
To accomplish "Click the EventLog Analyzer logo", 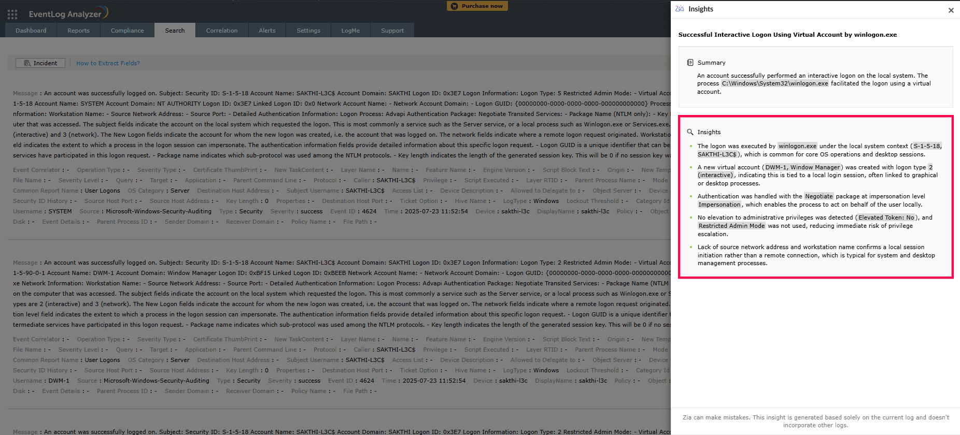I will [x=68, y=13].
